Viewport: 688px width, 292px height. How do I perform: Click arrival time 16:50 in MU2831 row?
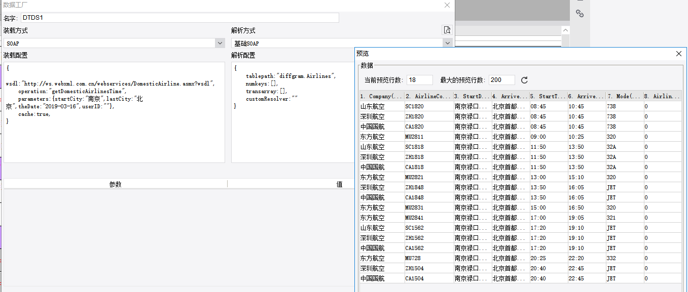(x=587, y=207)
